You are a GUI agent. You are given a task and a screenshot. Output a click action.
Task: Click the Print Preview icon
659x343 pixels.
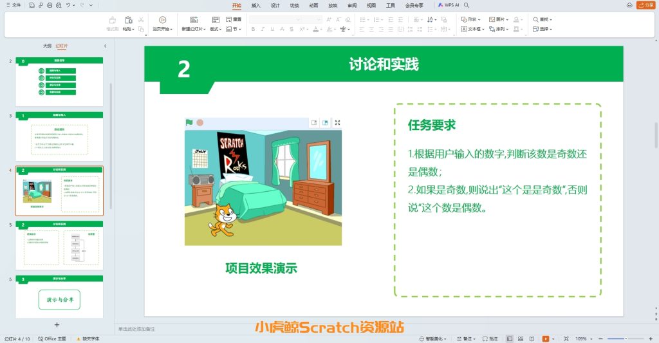[59, 5]
